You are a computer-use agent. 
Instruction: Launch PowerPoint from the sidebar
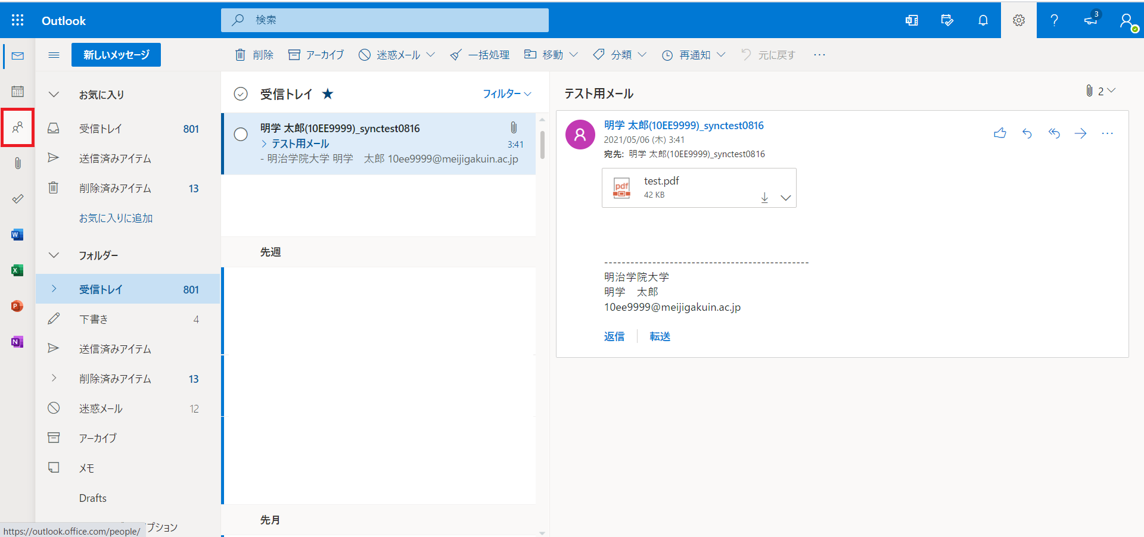(17, 306)
